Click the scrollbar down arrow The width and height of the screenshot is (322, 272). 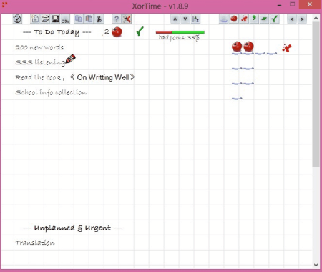point(316,265)
